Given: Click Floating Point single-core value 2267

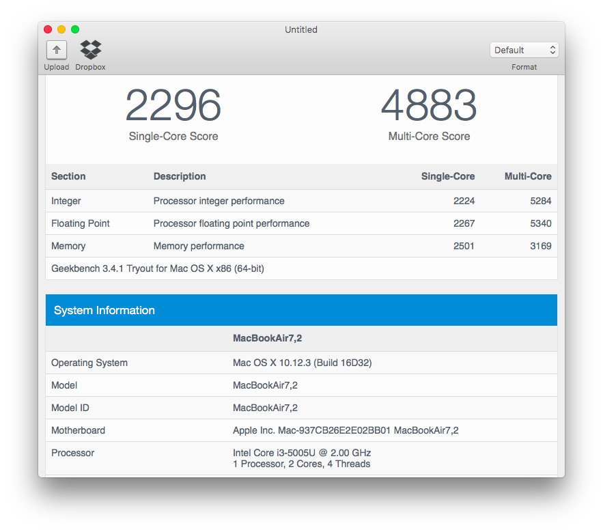Looking at the screenshot, I should [464, 223].
